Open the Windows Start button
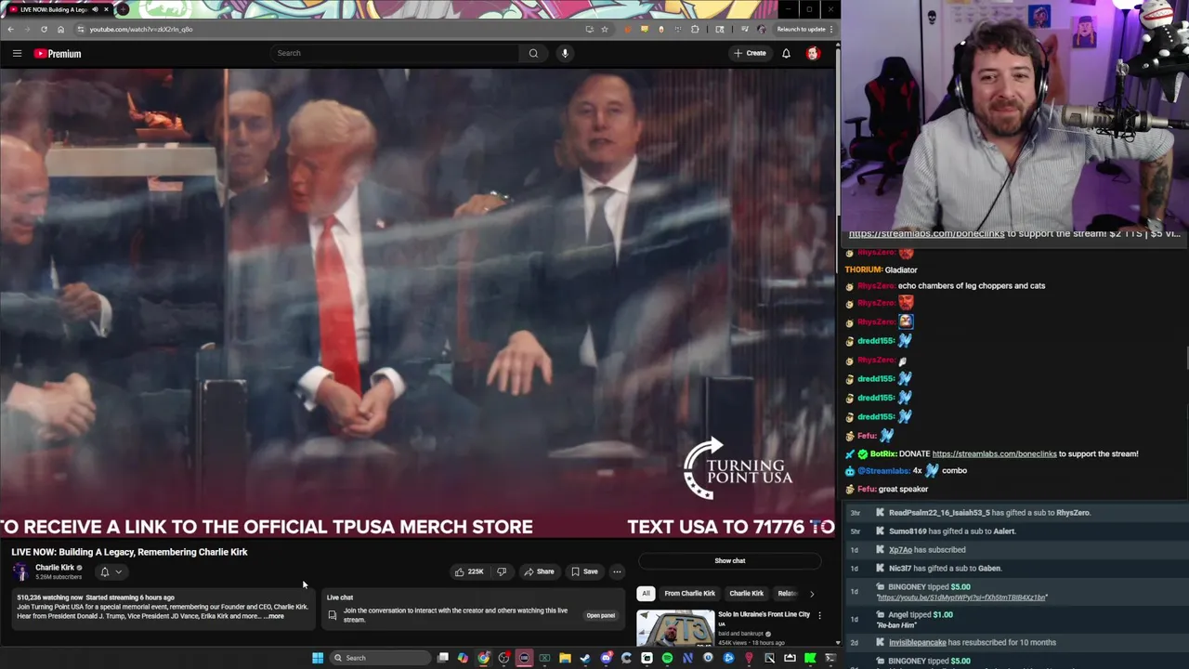Image resolution: width=1189 pixels, height=669 pixels. (x=318, y=658)
